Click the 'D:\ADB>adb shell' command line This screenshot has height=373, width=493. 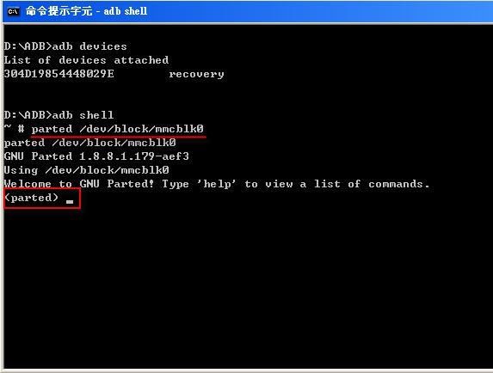tap(59, 115)
